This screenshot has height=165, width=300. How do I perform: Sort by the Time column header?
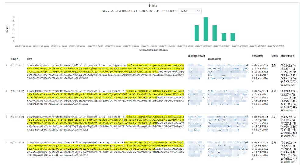[x=14, y=59]
